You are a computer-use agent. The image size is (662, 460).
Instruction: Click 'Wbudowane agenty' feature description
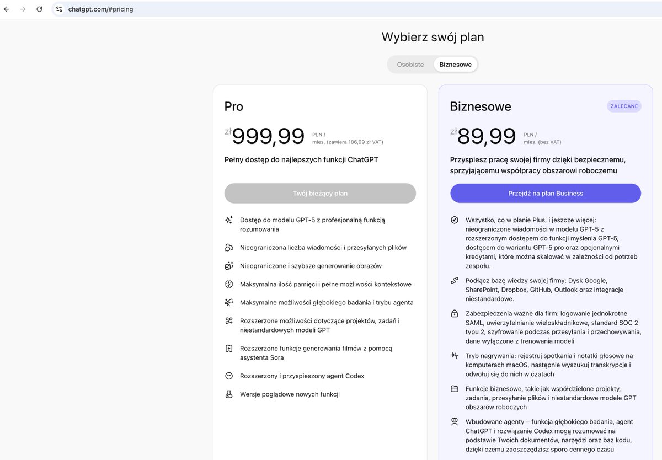pos(549,435)
